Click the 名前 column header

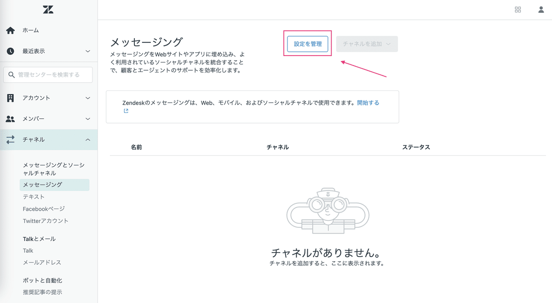[136, 147]
